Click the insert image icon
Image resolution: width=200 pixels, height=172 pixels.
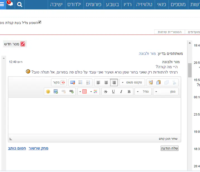(x=56, y=92)
